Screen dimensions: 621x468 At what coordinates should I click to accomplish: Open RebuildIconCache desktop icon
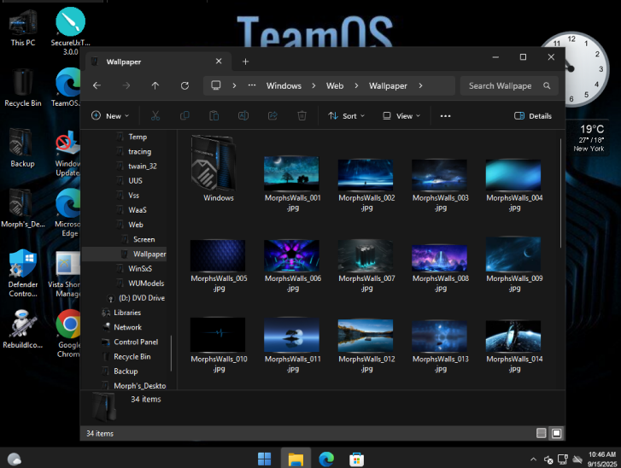[x=23, y=330]
